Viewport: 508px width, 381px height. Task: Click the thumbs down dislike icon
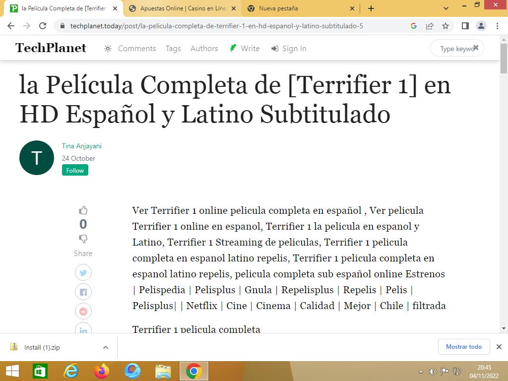(x=83, y=239)
